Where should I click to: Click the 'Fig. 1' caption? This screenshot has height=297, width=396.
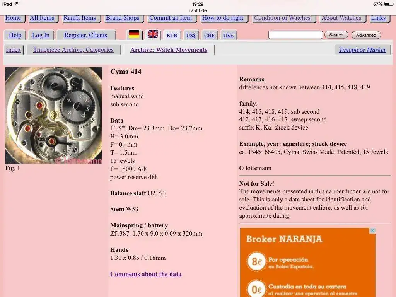(13, 168)
